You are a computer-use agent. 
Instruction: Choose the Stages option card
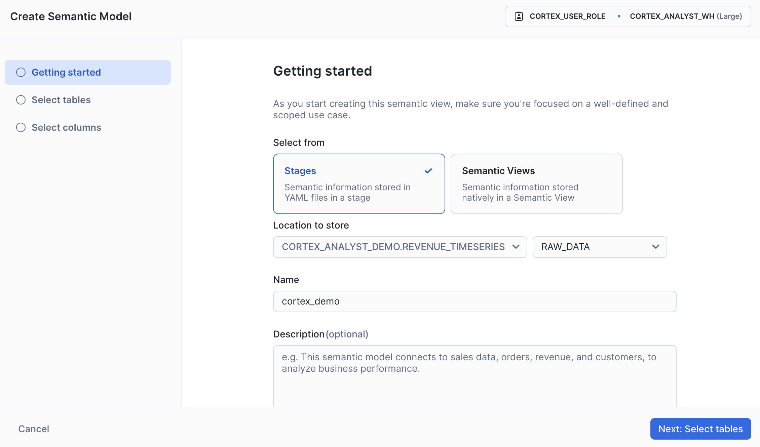click(x=359, y=184)
